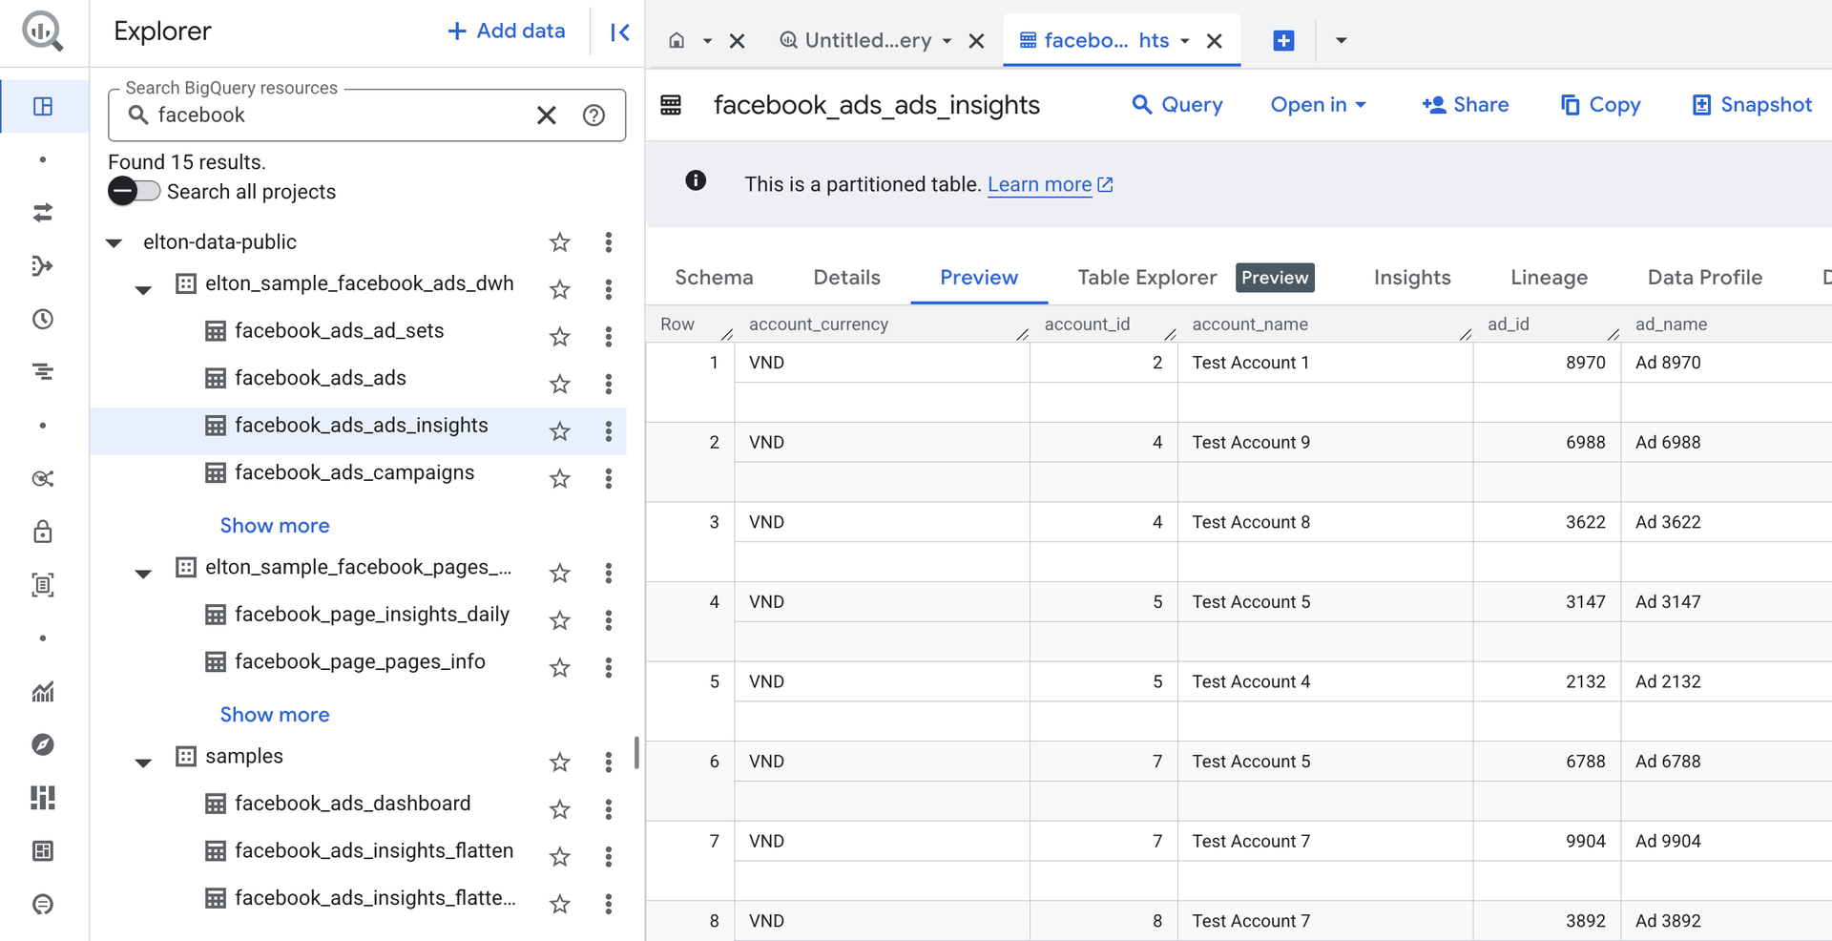Click the Share button

(1465, 105)
